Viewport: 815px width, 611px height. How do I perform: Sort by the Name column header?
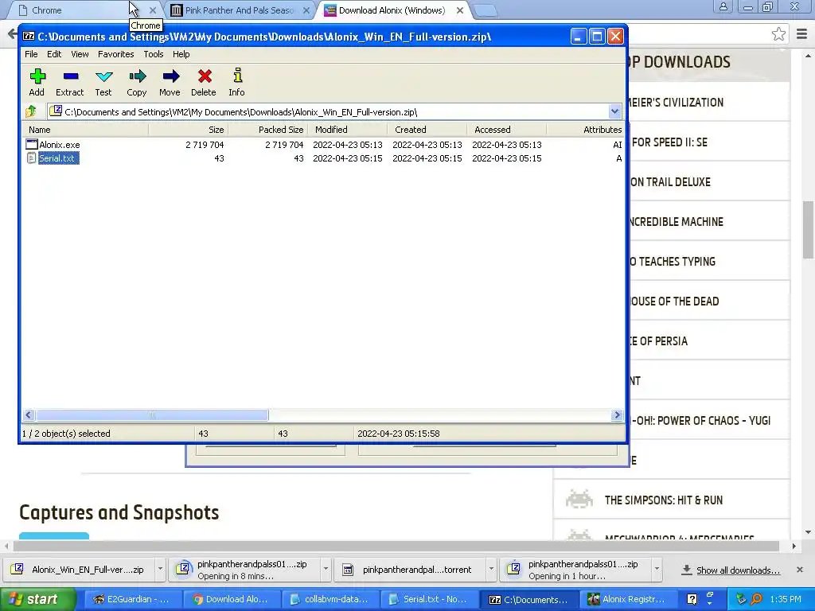85,130
